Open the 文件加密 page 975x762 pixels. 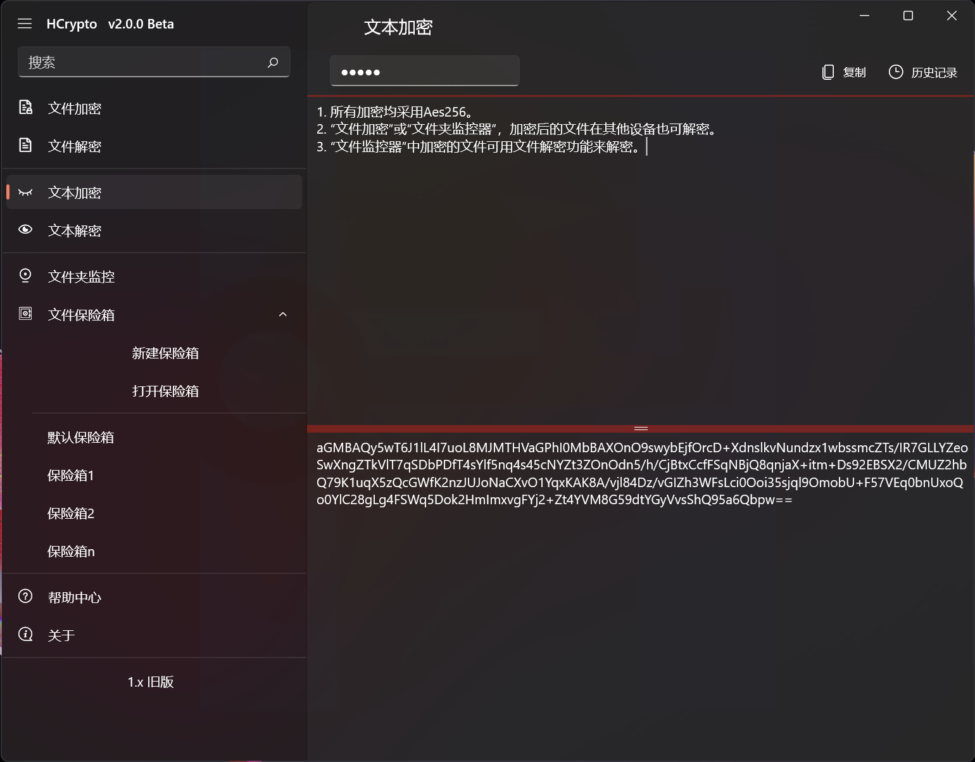pos(154,108)
